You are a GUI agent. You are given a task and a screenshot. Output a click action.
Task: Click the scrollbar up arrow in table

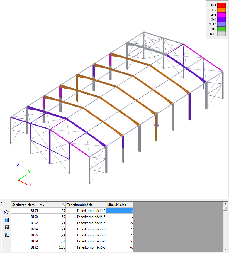pyautogui.click(x=225, y=204)
